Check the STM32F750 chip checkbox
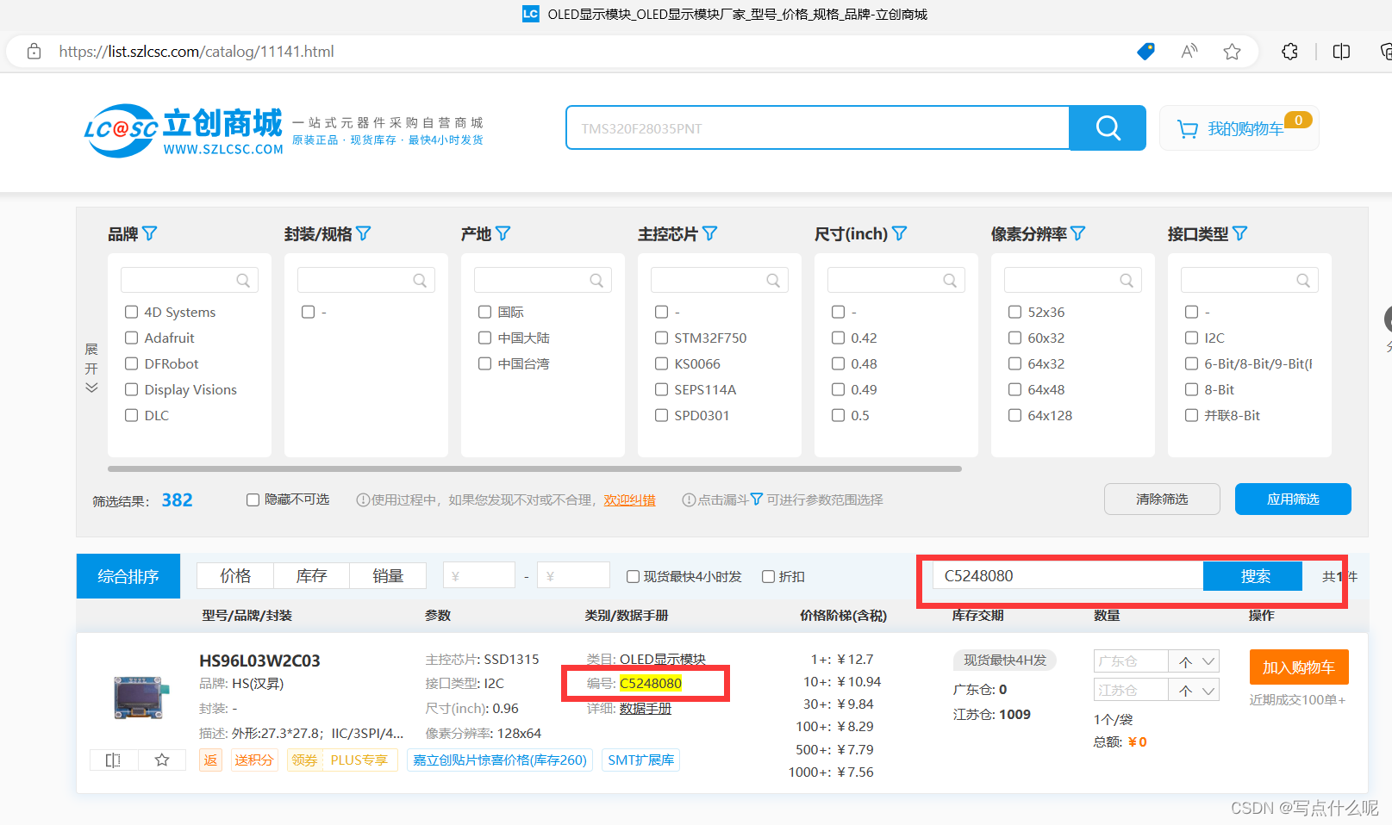 [662, 338]
